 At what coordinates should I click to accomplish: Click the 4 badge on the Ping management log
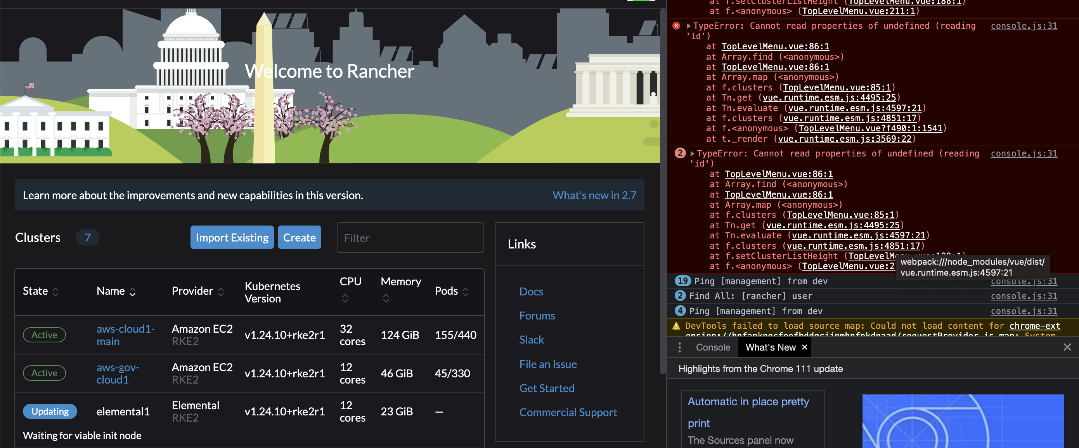click(x=681, y=311)
